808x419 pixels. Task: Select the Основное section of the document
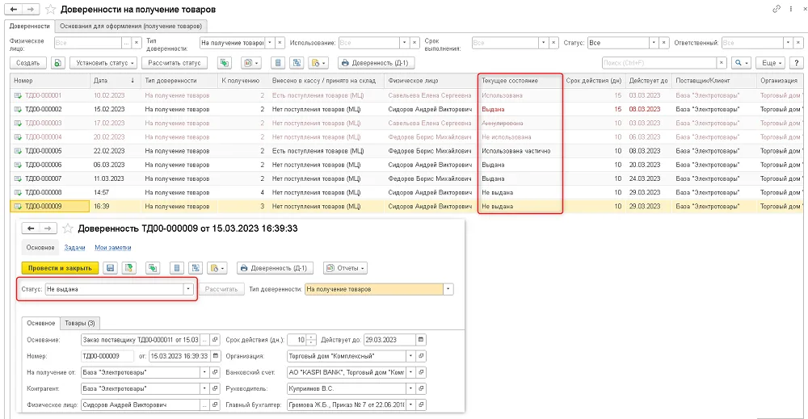pyautogui.click(x=40, y=248)
